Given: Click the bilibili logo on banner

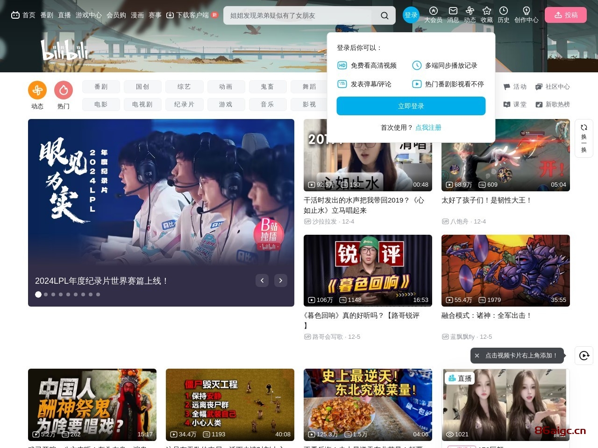Looking at the screenshot, I should coord(65,50).
